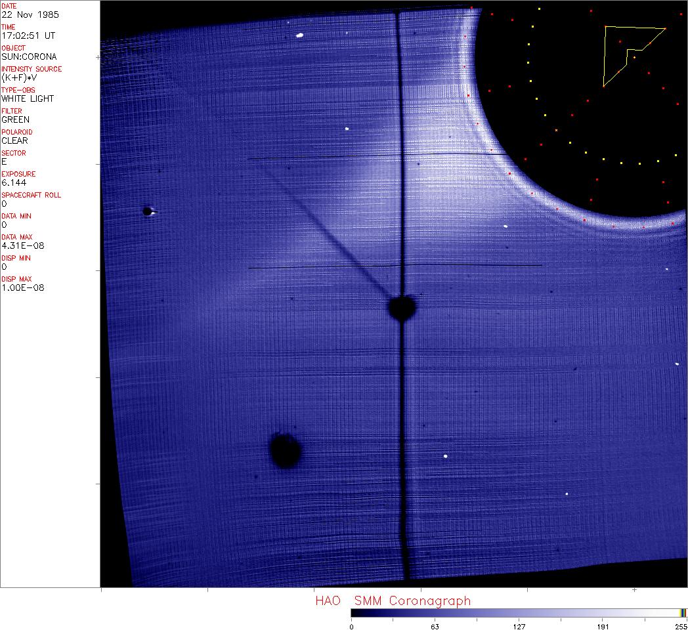The height and width of the screenshot is (630, 688).
Task: Select the time value 17:02:51 UT
Action: pos(24,35)
